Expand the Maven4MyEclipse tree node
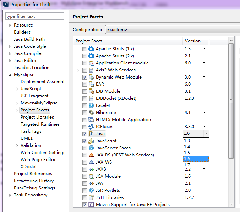The width and height of the screenshot is (240, 212). click(x=17, y=103)
